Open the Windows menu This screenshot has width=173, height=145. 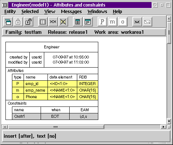click(x=97, y=12)
